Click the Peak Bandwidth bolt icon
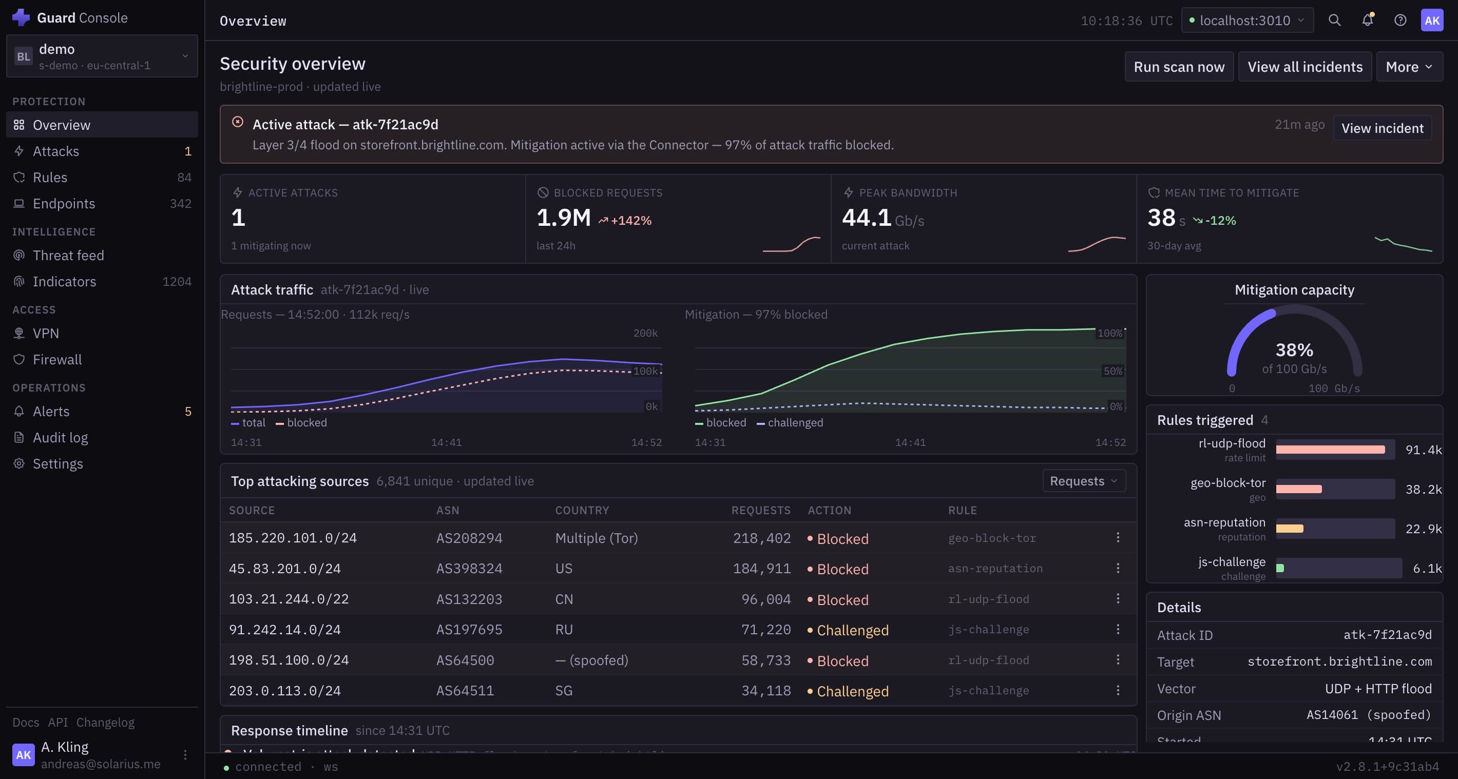 click(849, 192)
